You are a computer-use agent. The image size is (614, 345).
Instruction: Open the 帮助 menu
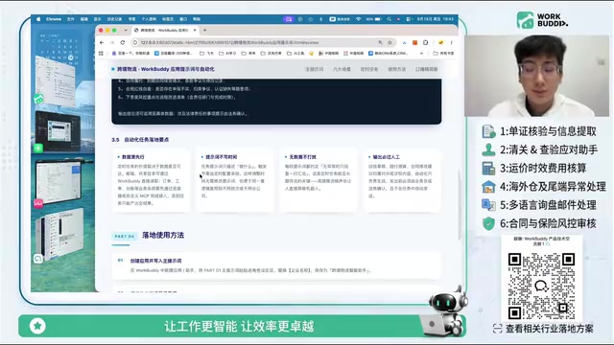(x=197, y=19)
